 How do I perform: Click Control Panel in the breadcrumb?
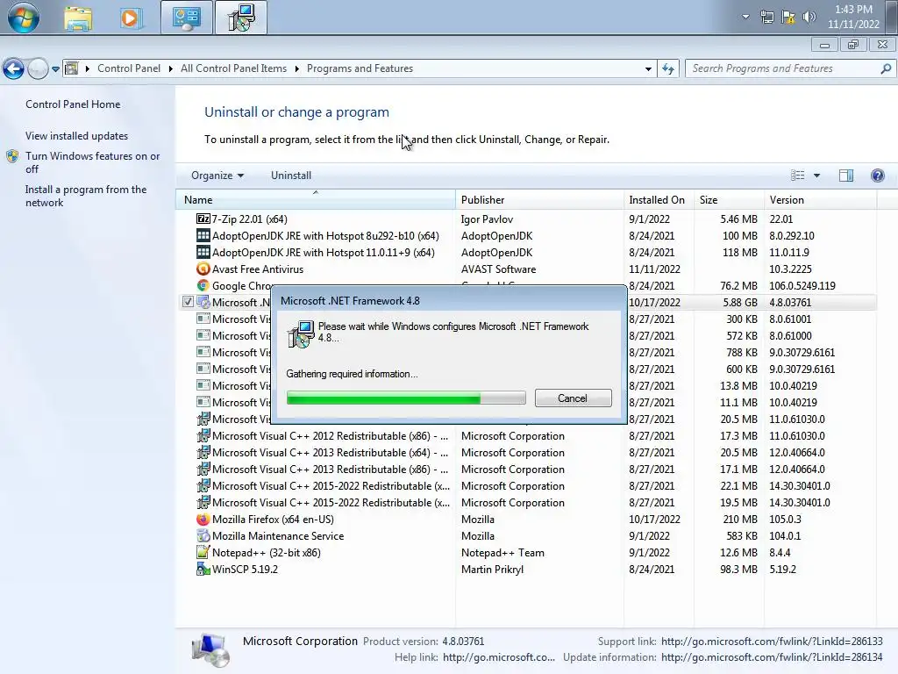(128, 68)
